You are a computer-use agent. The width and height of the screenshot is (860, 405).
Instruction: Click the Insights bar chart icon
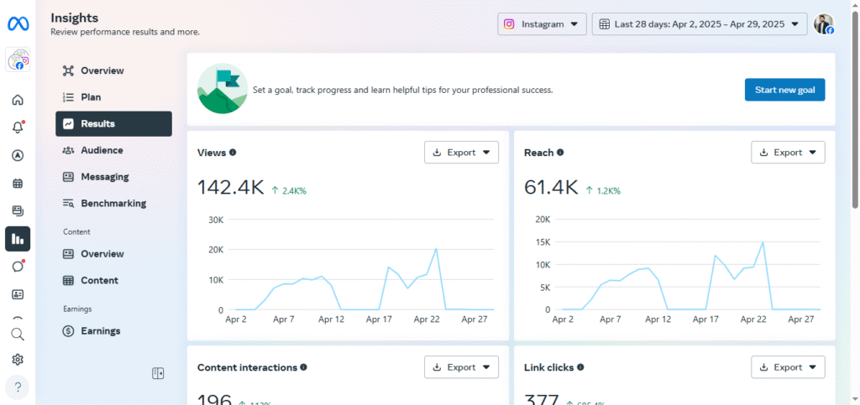click(x=18, y=239)
